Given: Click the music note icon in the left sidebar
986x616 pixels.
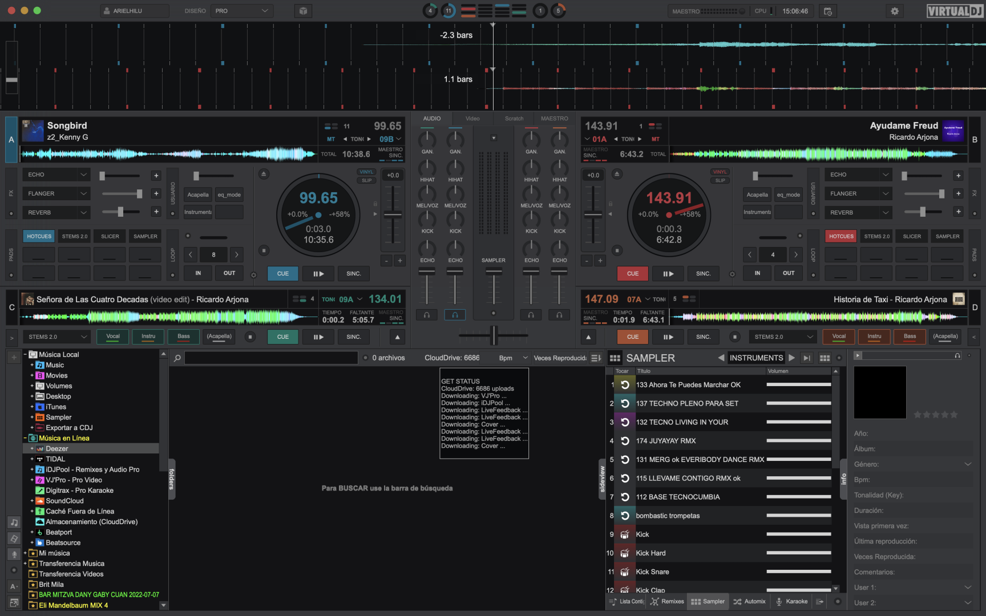Looking at the screenshot, I should point(14,522).
